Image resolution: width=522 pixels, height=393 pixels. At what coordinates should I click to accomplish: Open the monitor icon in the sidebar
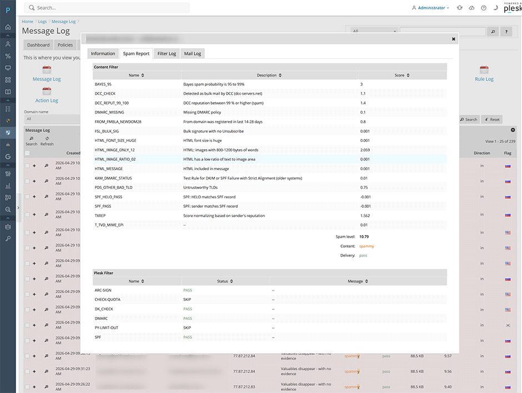click(8, 68)
